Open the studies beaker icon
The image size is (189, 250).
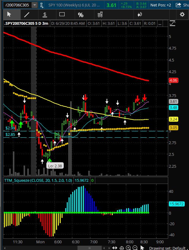(x=100, y=14)
